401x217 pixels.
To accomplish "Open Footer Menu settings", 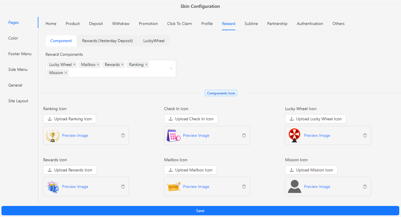I will coord(20,54).
